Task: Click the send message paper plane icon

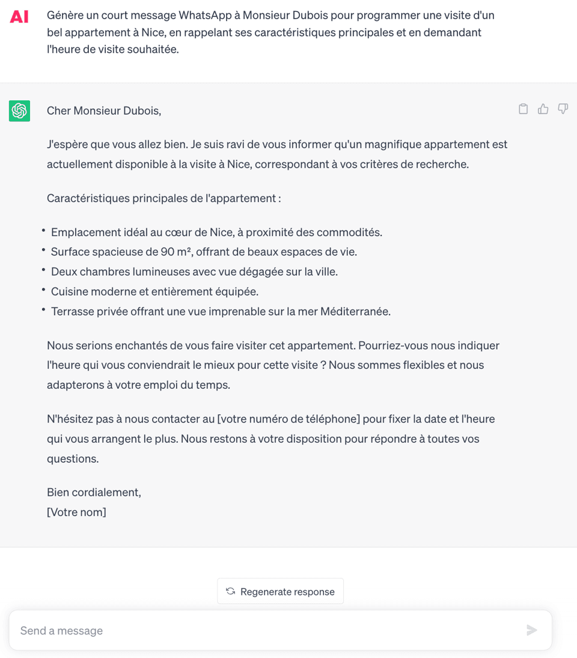Action: [531, 630]
